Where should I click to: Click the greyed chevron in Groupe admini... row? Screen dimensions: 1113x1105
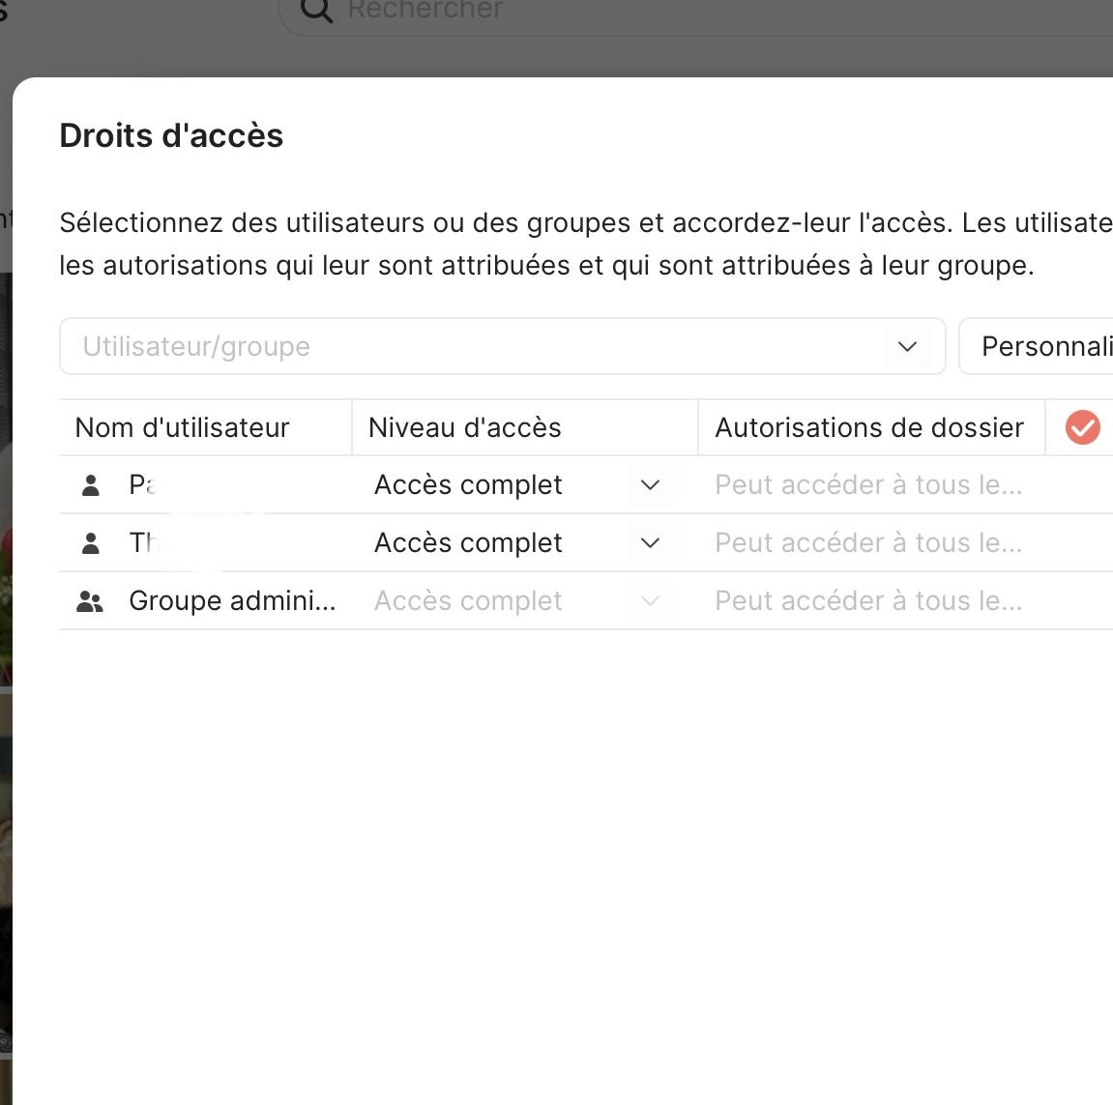coord(650,601)
